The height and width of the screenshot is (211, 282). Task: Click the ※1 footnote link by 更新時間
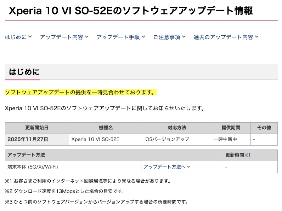click(249, 155)
